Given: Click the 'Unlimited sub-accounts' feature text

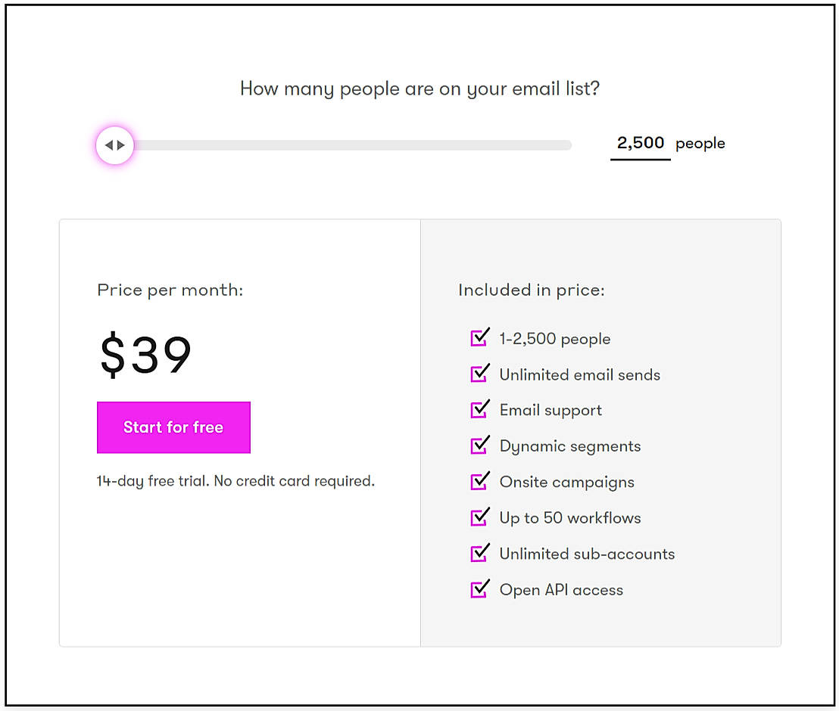Looking at the screenshot, I should pyautogui.click(x=587, y=554).
